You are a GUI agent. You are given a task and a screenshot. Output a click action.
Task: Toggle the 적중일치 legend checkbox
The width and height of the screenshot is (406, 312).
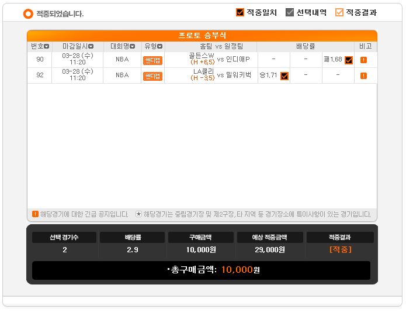click(240, 12)
